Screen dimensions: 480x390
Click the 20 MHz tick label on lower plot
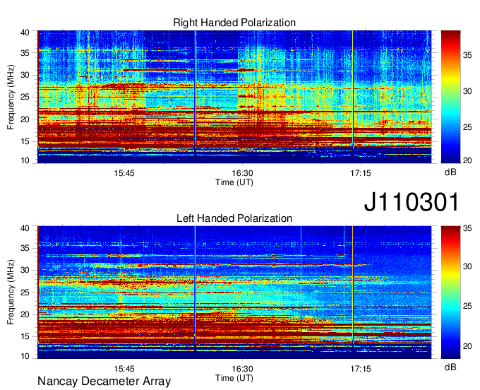coord(25,314)
